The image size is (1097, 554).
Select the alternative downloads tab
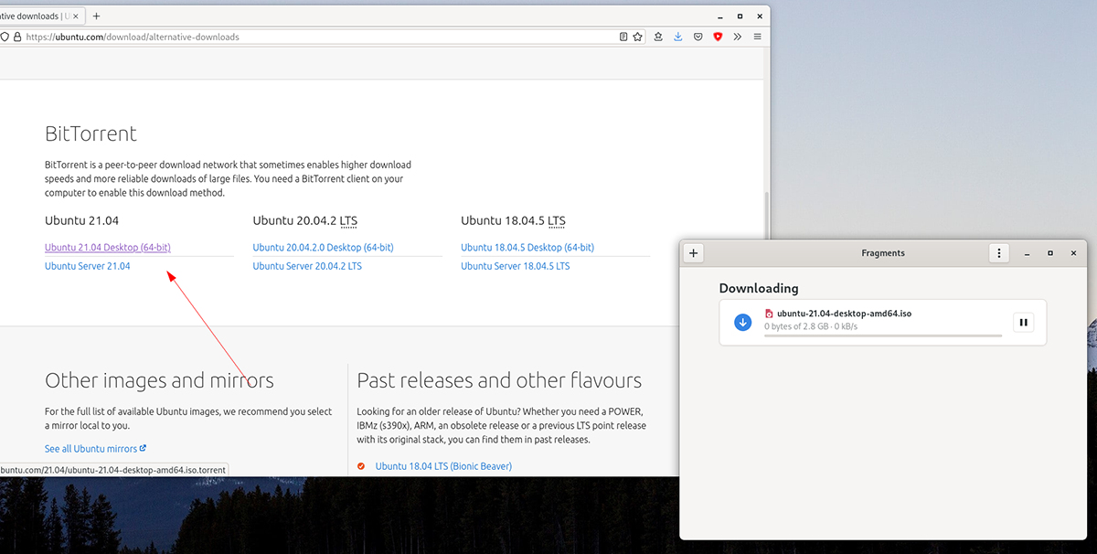click(x=35, y=16)
